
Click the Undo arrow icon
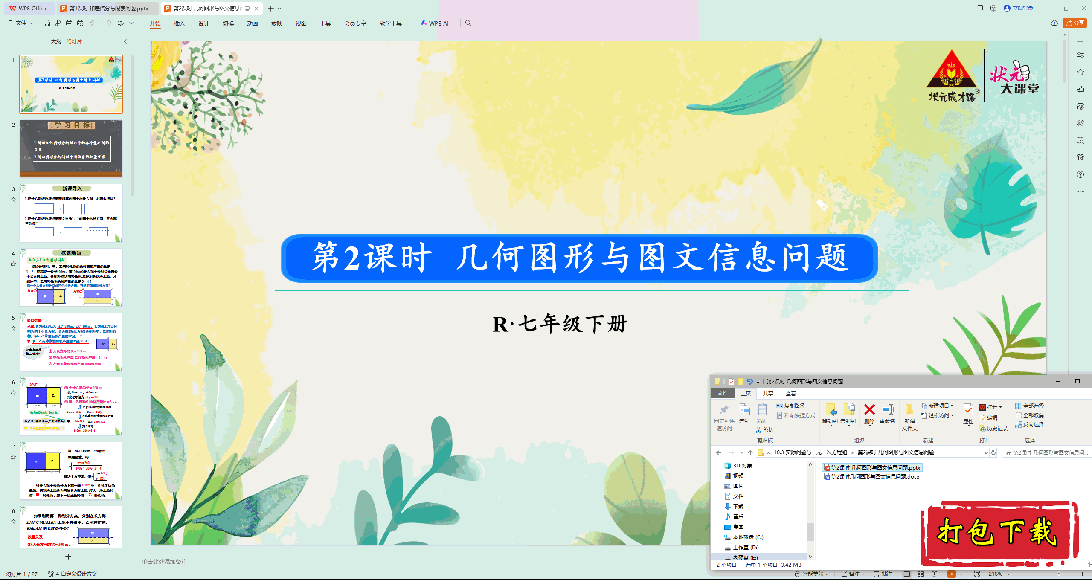92,23
